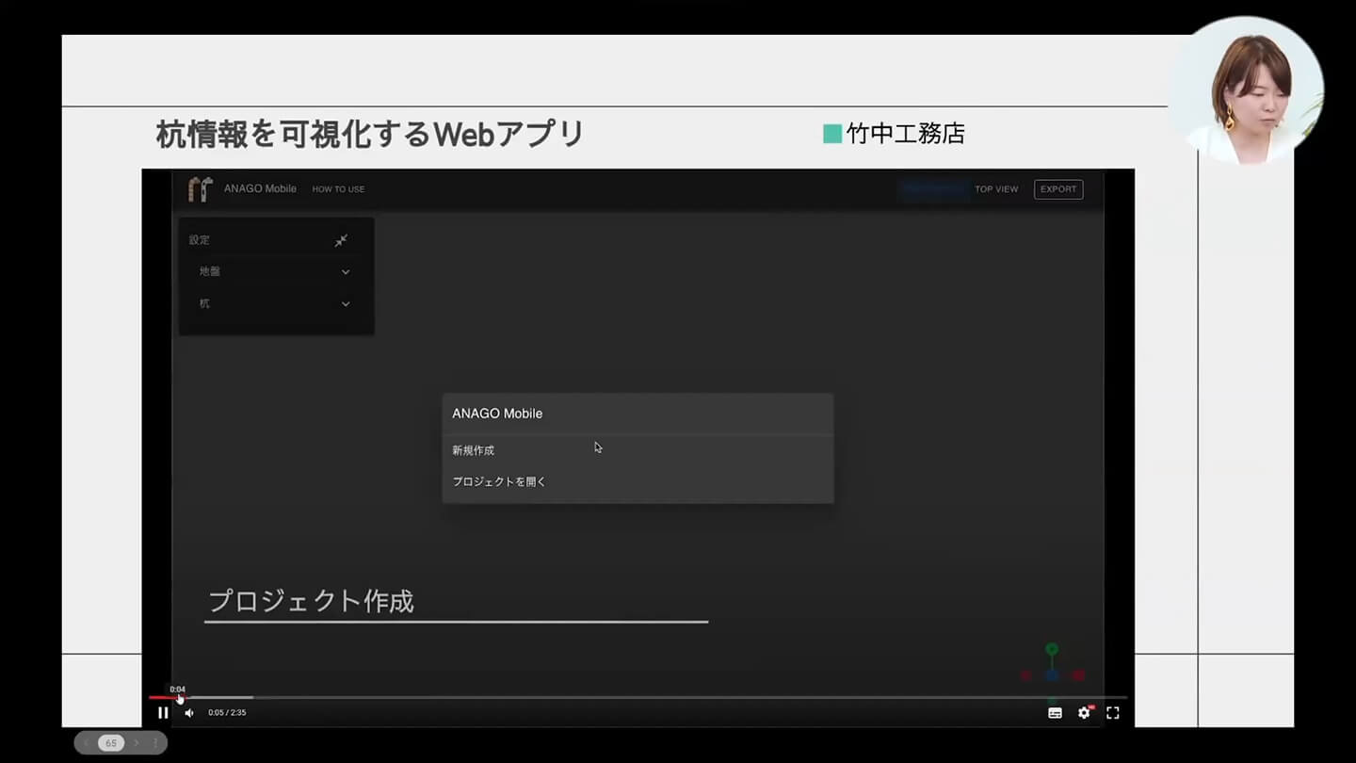Screen dimensions: 1356x763
Task: Click the 設定 panel title
Action: click(x=200, y=240)
